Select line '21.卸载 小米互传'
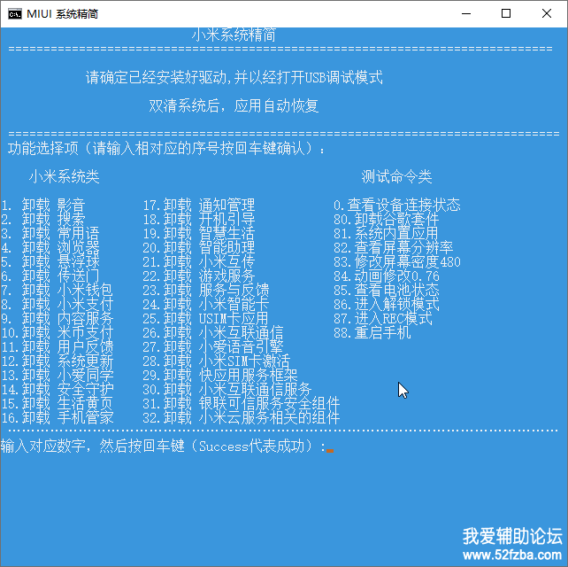The width and height of the screenshot is (568, 567). click(x=199, y=262)
